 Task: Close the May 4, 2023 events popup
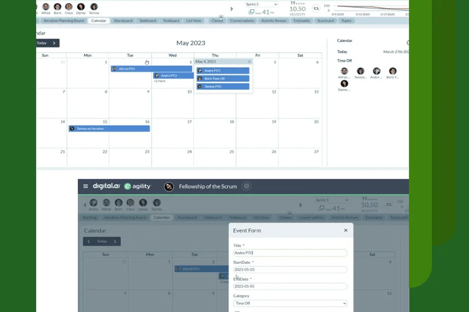[249, 61]
